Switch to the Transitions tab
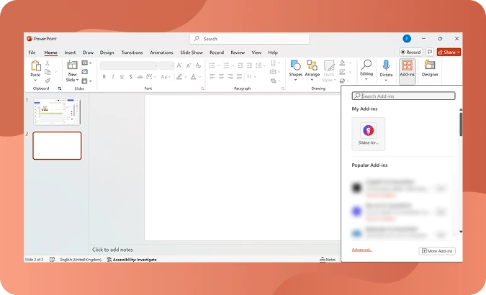 (x=132, y=53)
